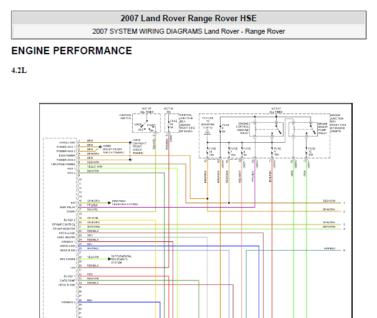The width and height of the screenshot is (377, 318).
Task: Click the 4.2L engine size heading
Action: 19,70
